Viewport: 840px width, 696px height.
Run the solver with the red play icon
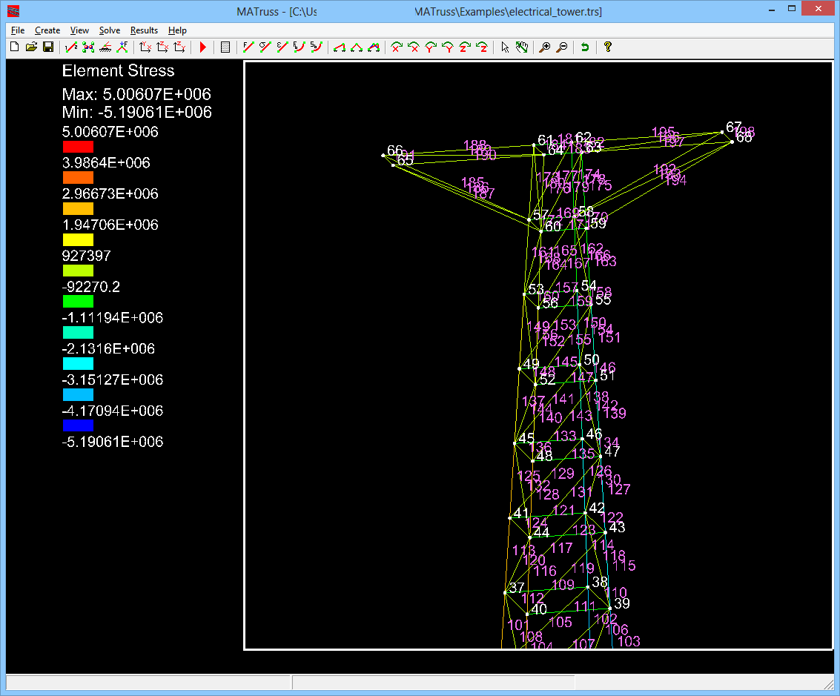click(x=203, y=47)
